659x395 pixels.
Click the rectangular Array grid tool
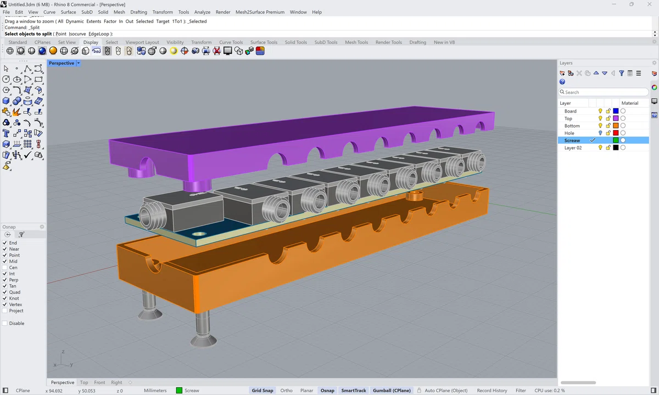pos(27,144)
